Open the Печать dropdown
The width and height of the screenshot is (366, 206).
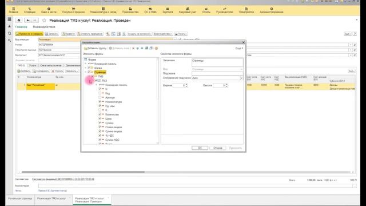pos(181,34)
